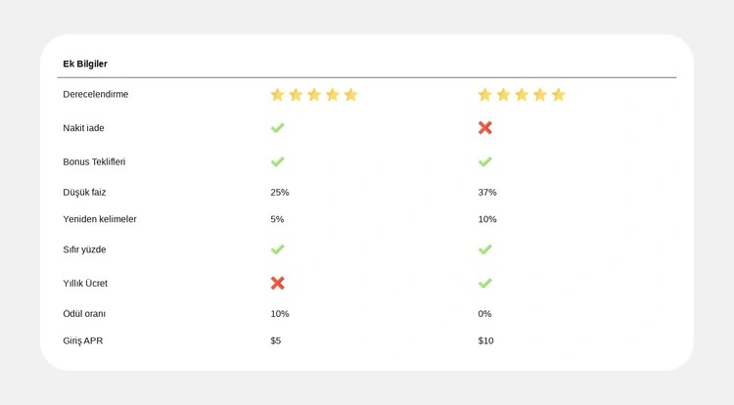Click red cross in Yıllık Ücret row

(278, 283)
